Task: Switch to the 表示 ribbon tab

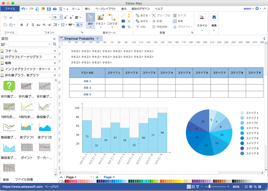Action: pos(123,9)
